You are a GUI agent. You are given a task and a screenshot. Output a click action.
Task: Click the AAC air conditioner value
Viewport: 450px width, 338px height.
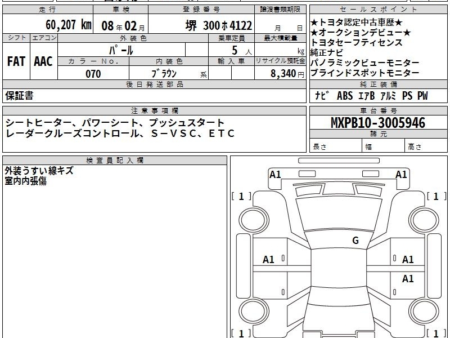click(x=43, y=61)
